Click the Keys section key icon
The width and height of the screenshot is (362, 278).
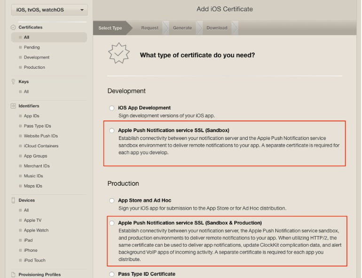coord(13,82)
